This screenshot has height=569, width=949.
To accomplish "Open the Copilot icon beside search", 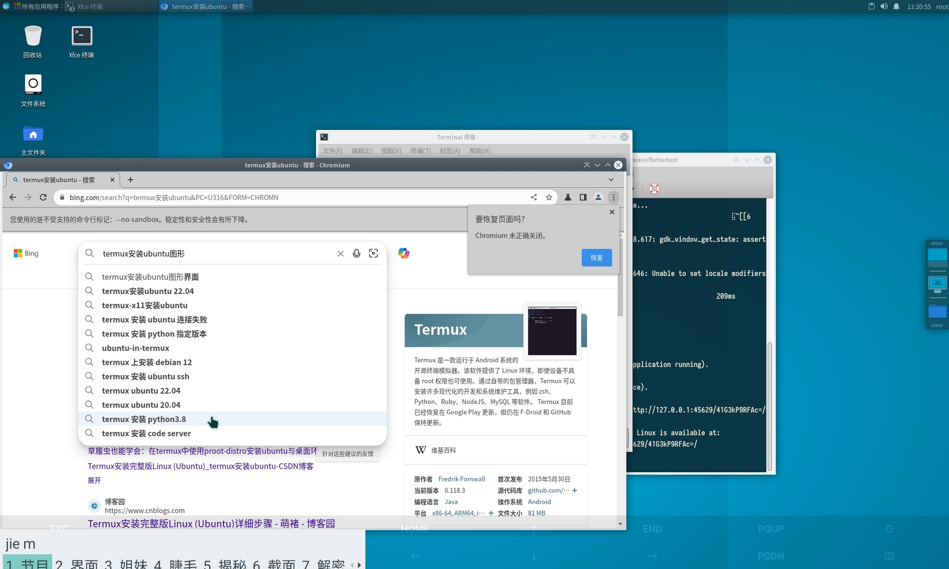I will 404,253.
